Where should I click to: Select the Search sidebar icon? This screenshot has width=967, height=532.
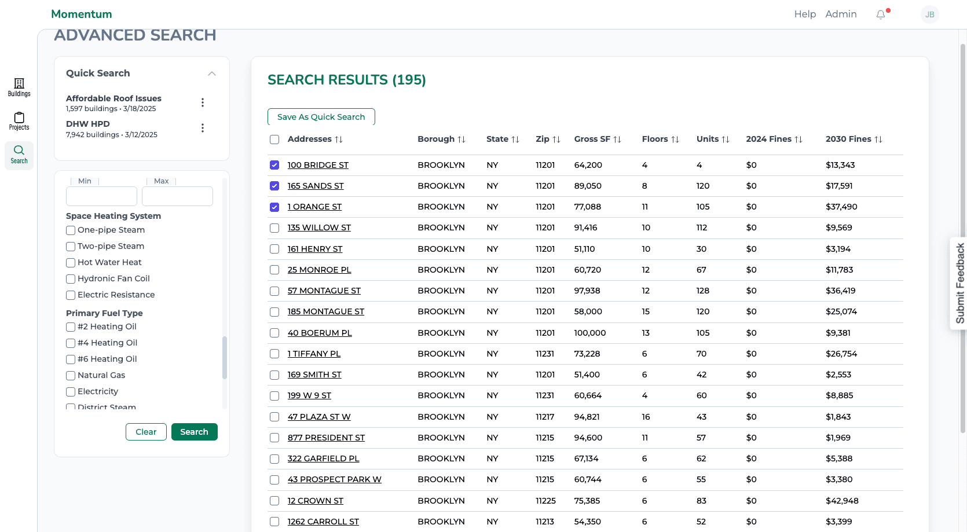click(19, 155)
